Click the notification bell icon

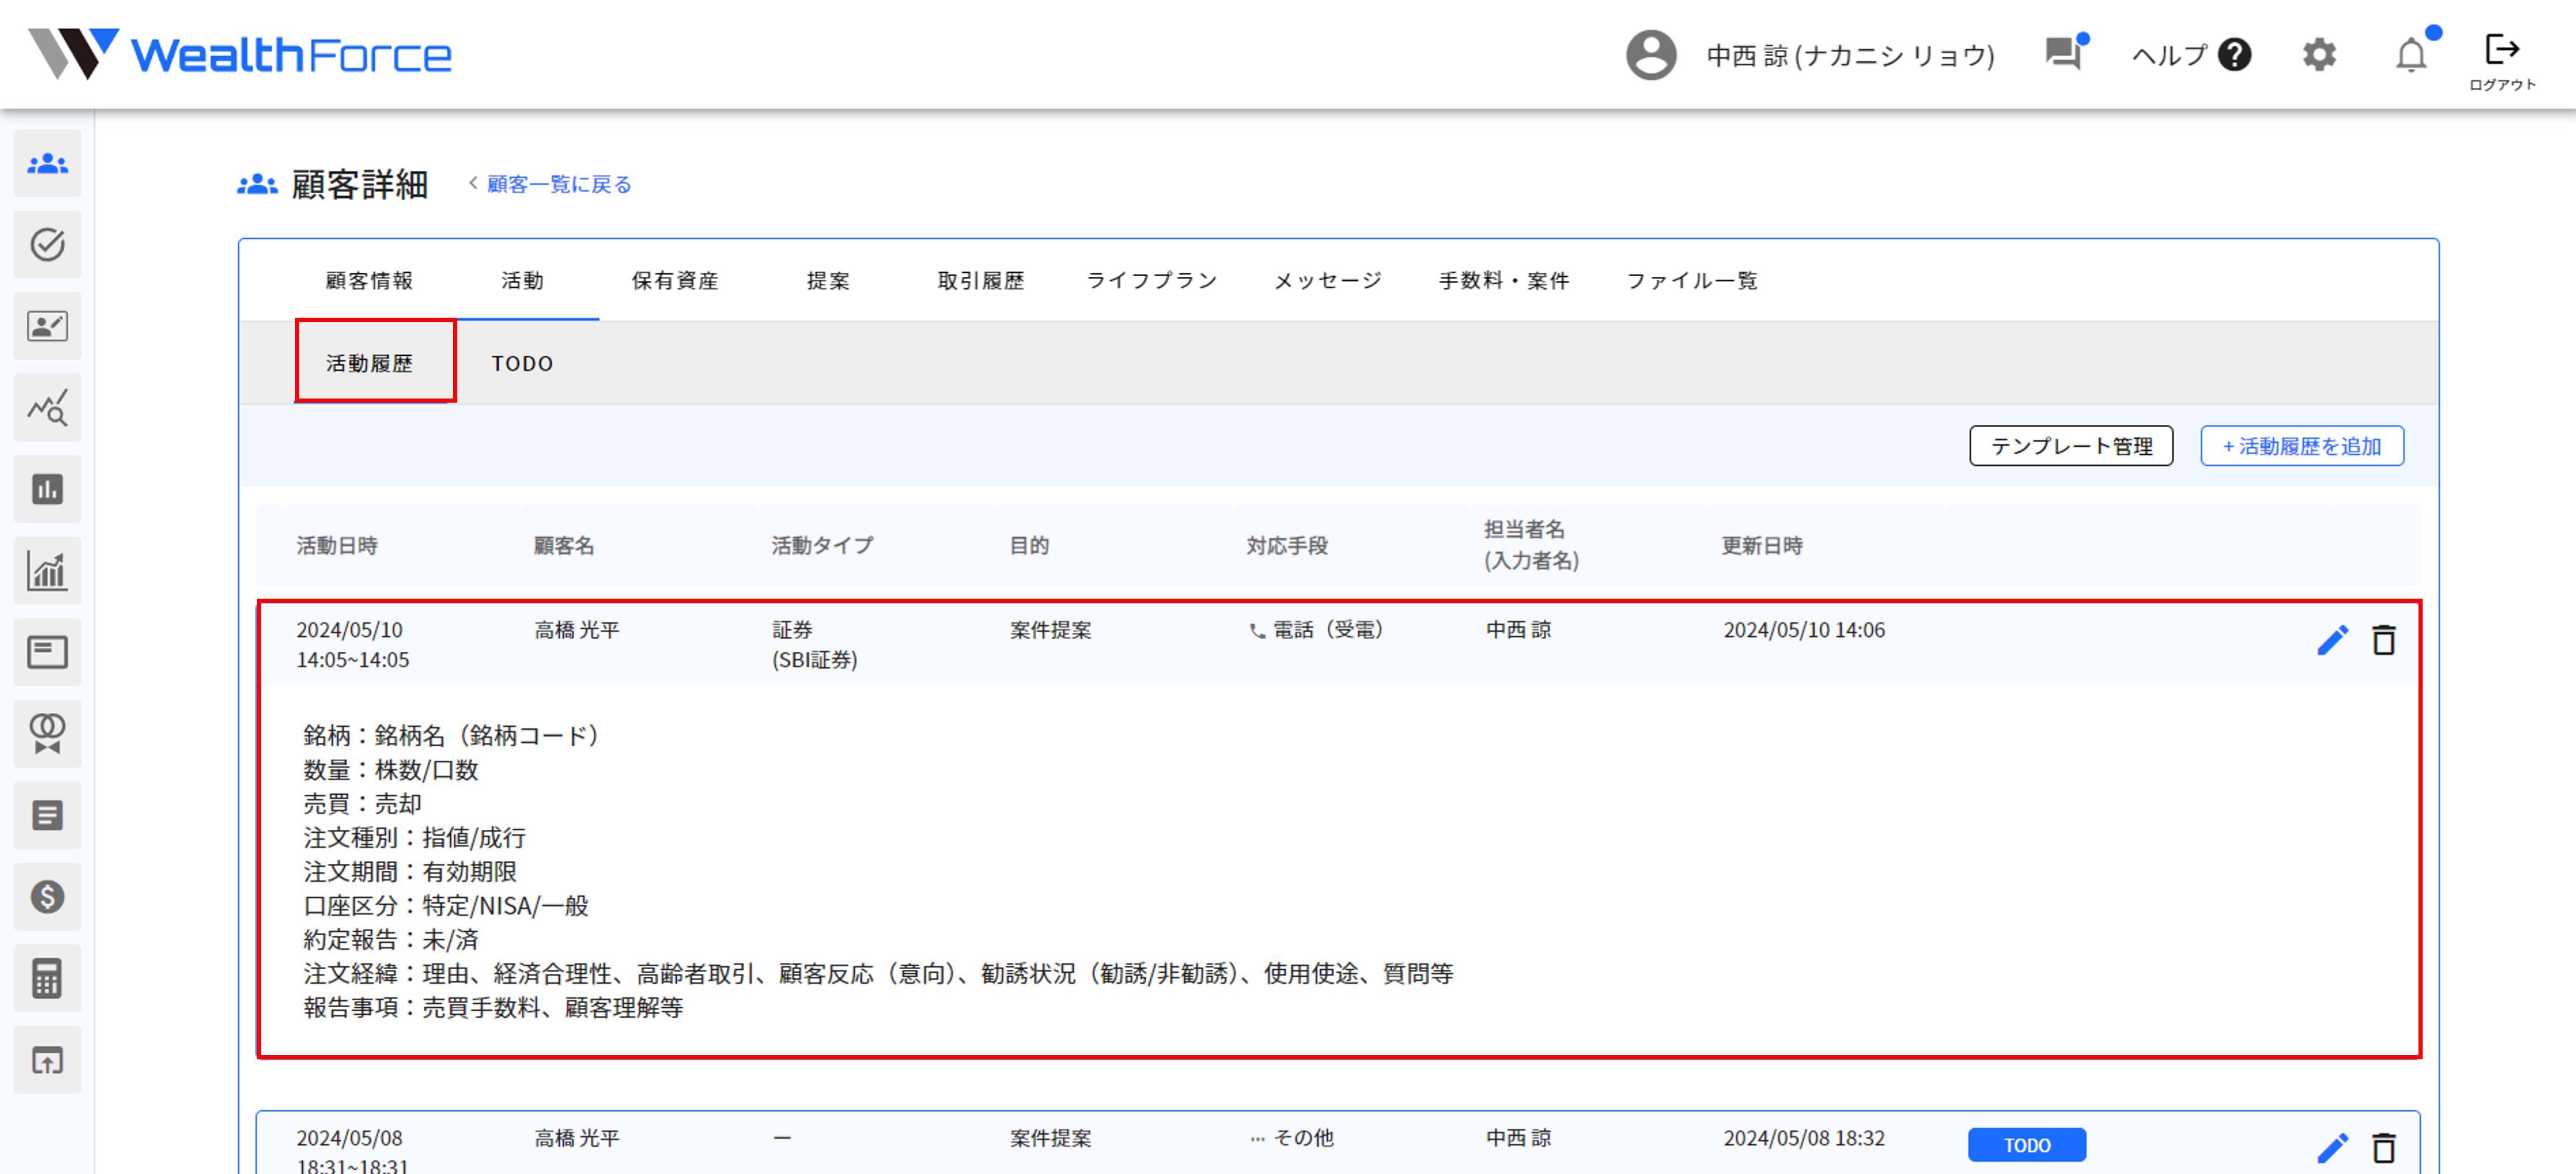(2411, 55)
